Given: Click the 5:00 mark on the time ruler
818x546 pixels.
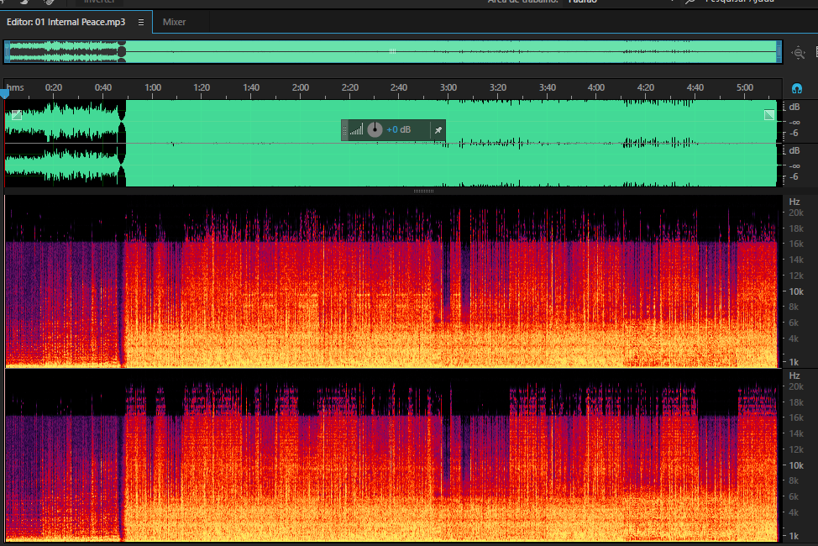Looking at the screenshot, I should tap(744, 87).
